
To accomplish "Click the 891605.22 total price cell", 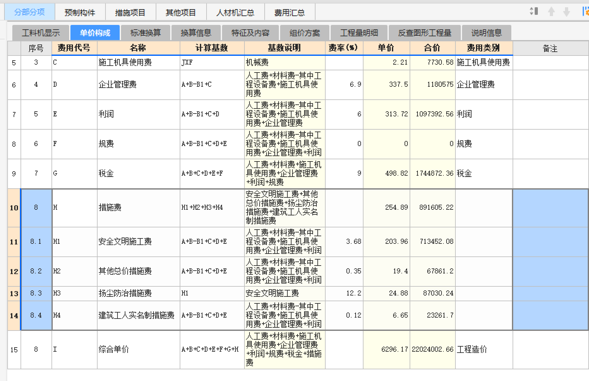I will pyautogui.click(x=432, y=208).
